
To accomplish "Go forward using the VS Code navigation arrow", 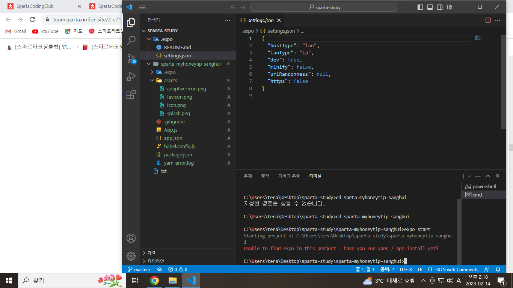I will click(x=243, y=7).
